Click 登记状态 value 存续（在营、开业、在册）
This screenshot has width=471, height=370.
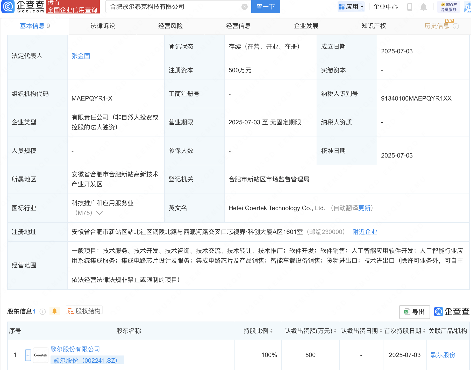tap(266, 47)
